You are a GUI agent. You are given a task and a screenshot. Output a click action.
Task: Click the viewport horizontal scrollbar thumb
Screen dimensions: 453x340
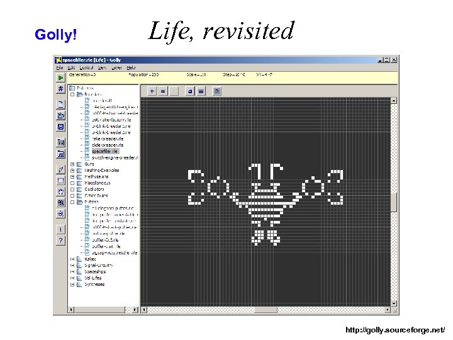tap(266, 310)
